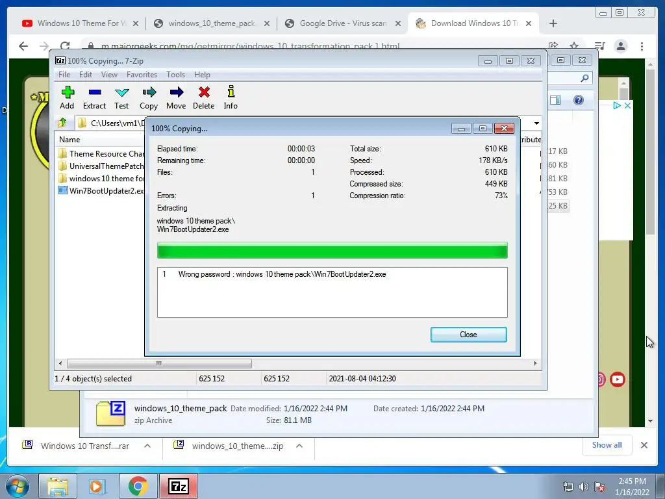The image size is (665, 499).
Task: Click the Copy toolbar icon in 7-Zip
Action: (149, 97)
